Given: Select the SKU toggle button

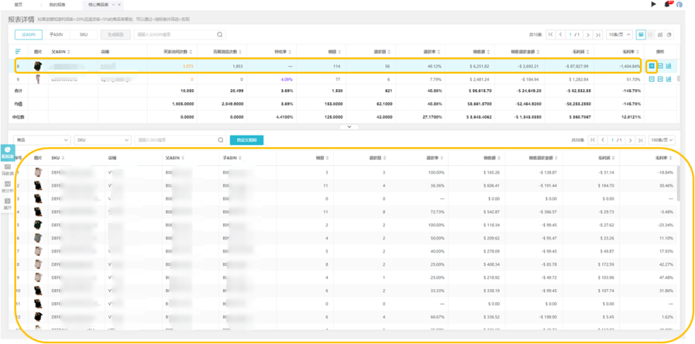Looking at the screenshot, I should (83, 34).
